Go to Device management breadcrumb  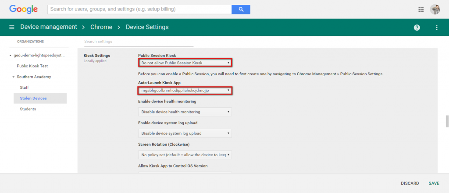(49, 27)
